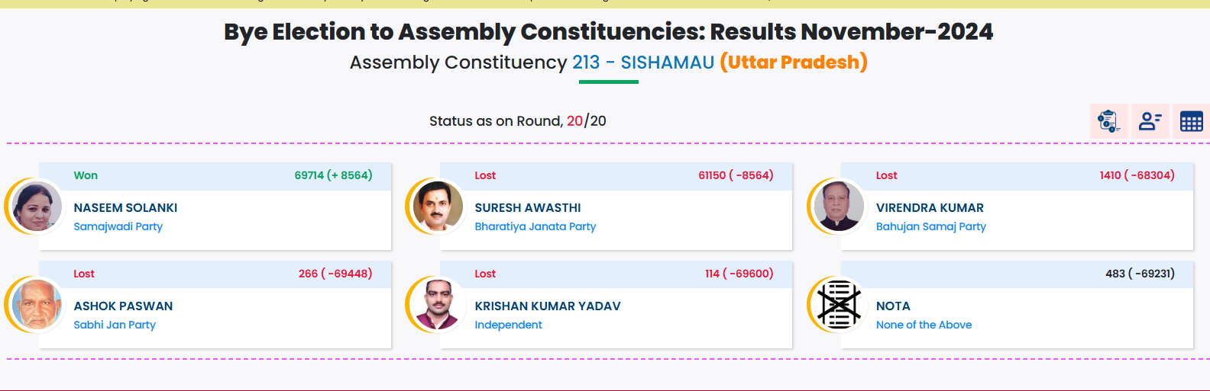Click the None of the Above label
Viewport: 1210px width, 391px height.
pos(924,325)
